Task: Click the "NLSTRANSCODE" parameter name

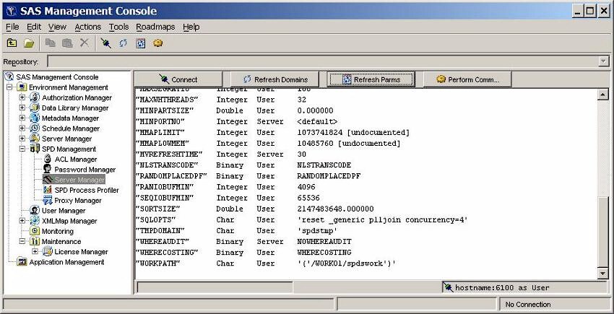Action: [167, 165]
